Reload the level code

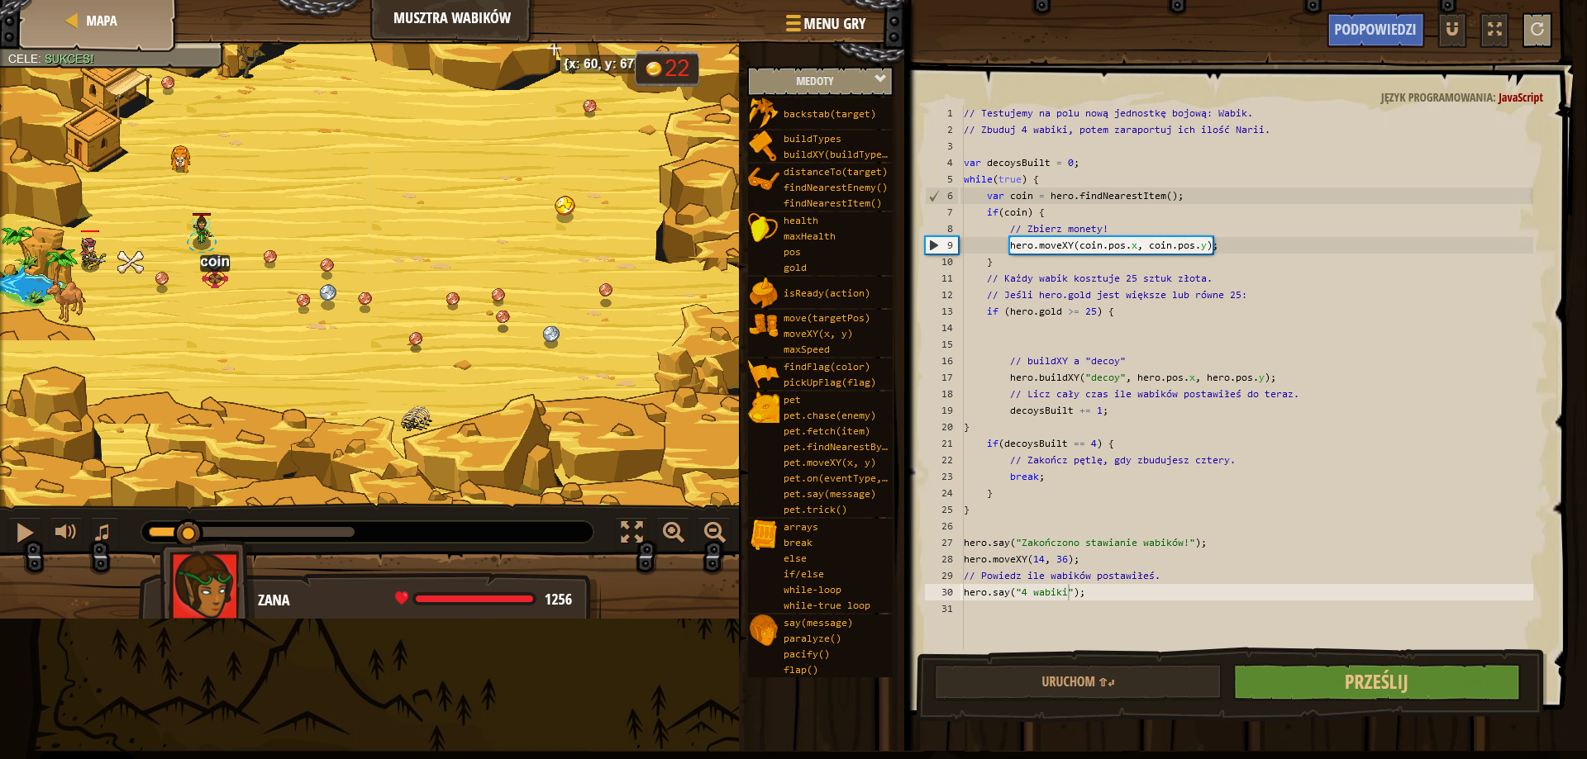(x=1537, y=30)
